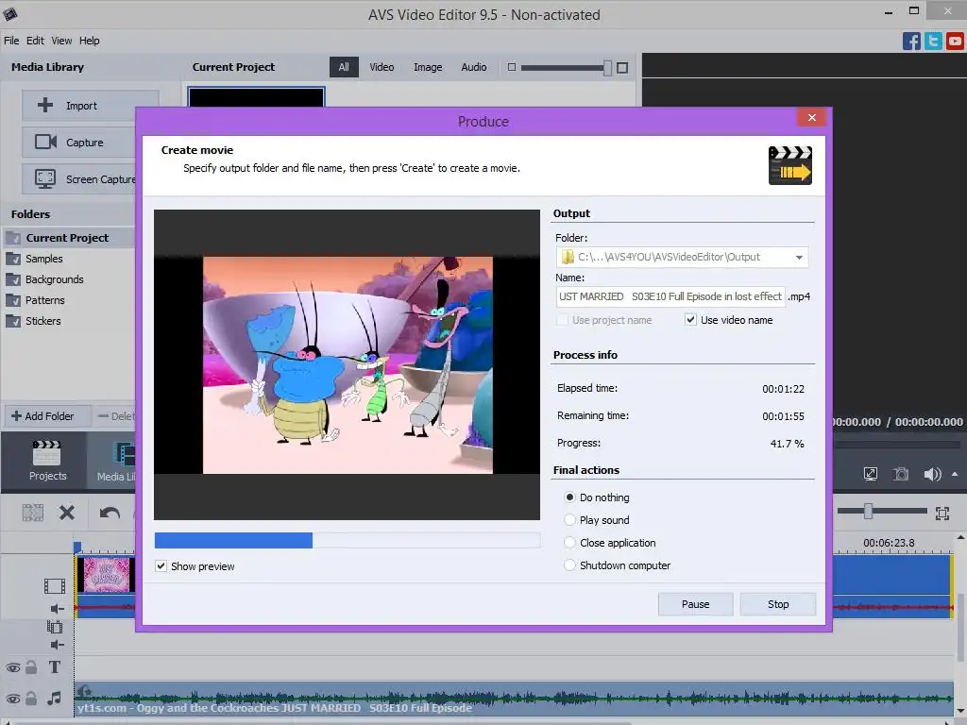
Task: Select the All media filter tab
Action: [344, 67]
